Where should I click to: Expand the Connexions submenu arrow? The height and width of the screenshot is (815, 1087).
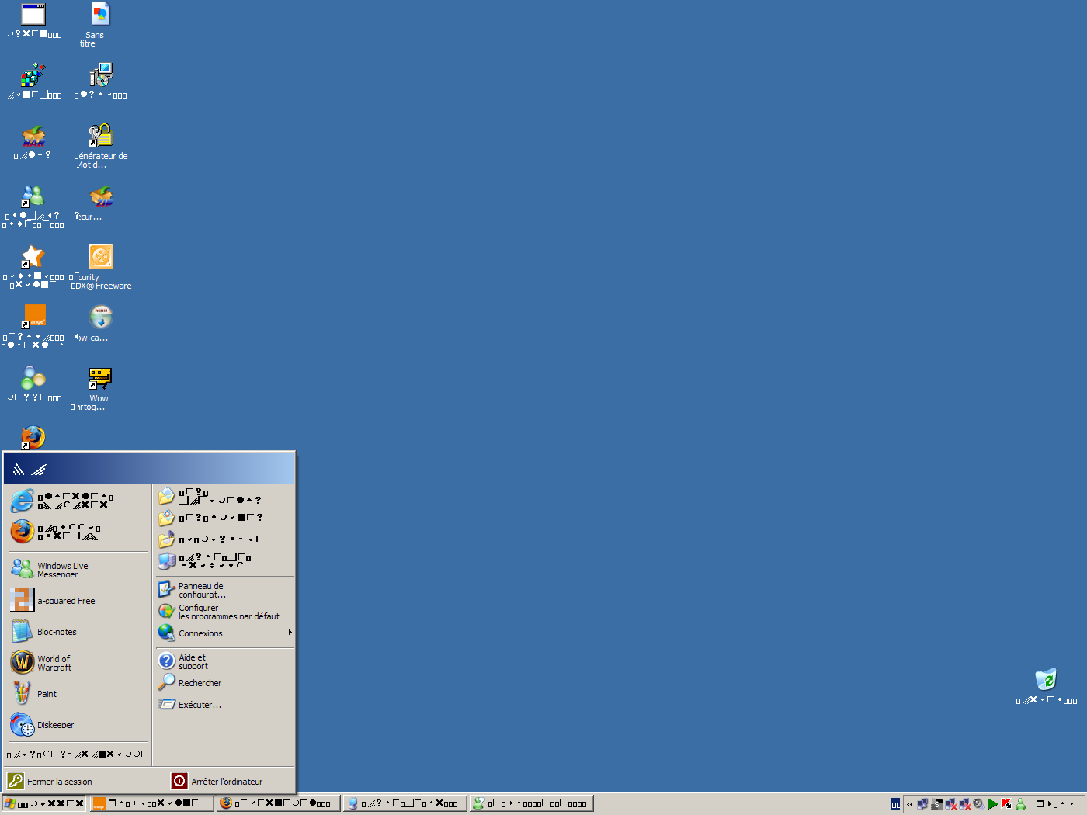point(290,633)
